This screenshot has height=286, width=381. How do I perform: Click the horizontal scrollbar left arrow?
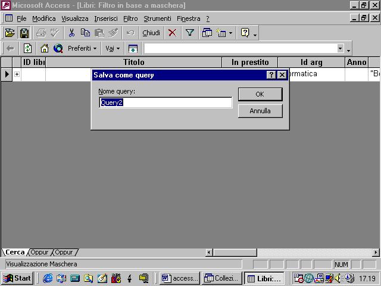(x=209, y=253)
